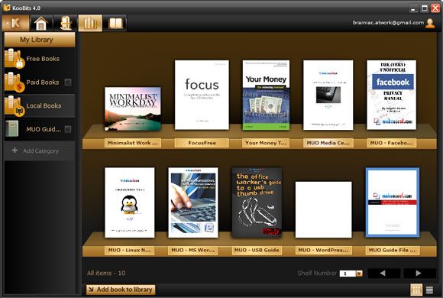The image size is (443, 298).
Task: Click the MUO Media Ce... shelf label
Action: tap(328, 143)
